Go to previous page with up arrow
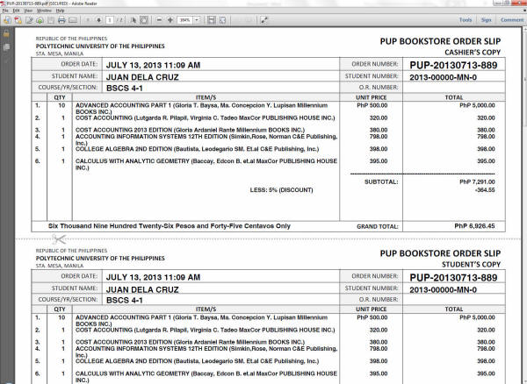Screen dimensions: 527x384 coord(88,20)
